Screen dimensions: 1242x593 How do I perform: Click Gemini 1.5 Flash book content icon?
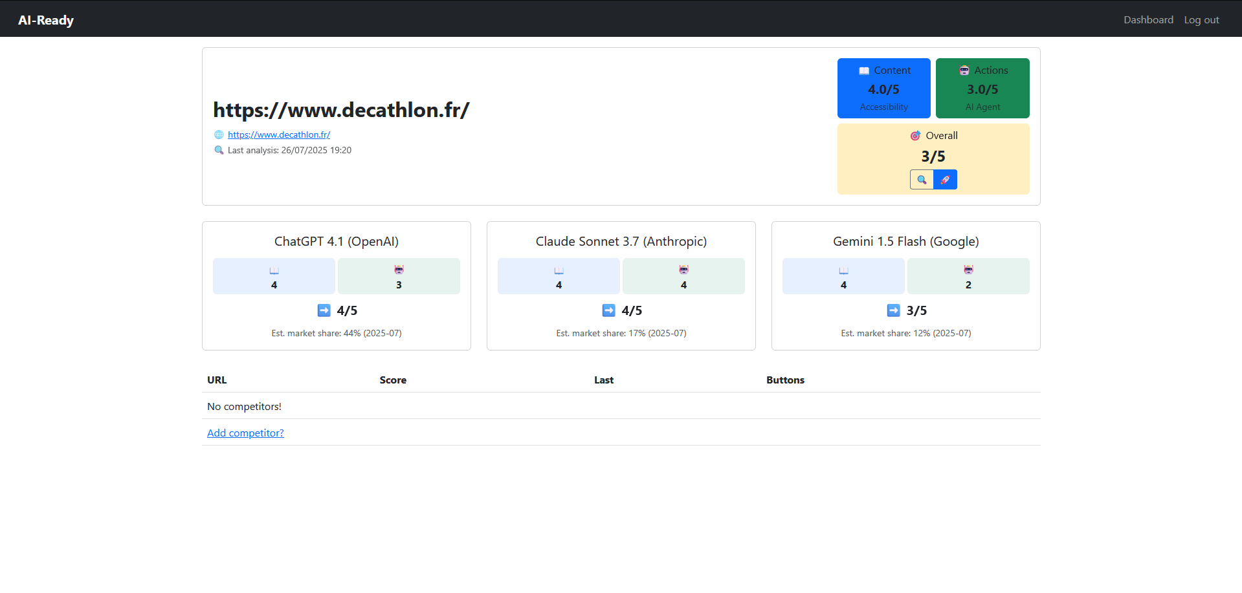point(844,270)
